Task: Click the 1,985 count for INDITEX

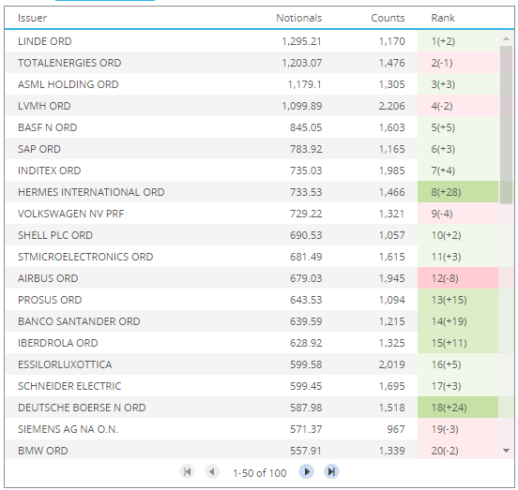Action: click(392, 171)
